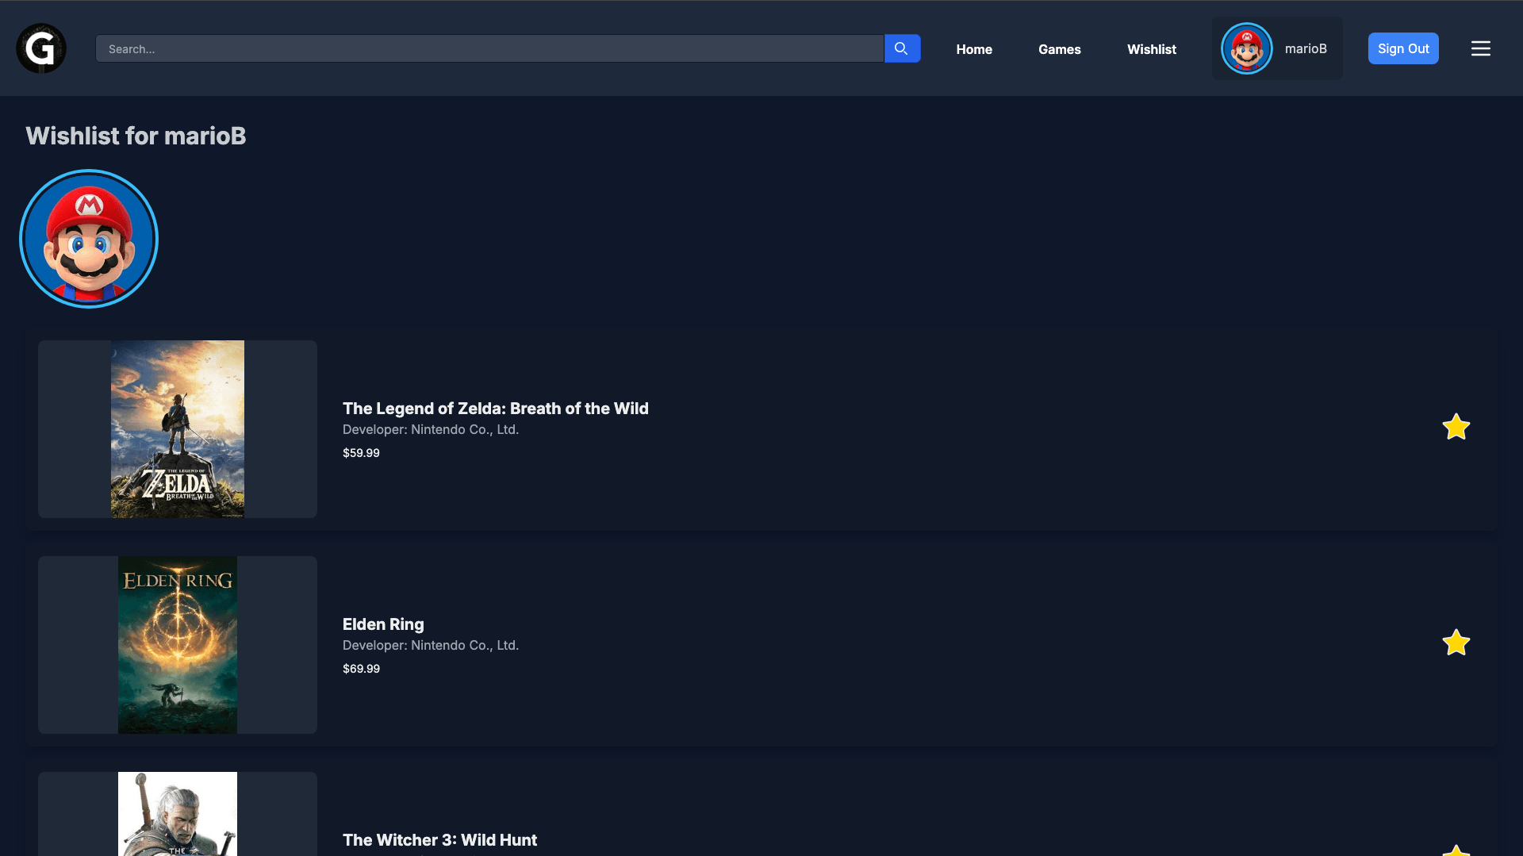Click the star icon beside Breath of the Wild
This screenshot has height=856, width=1523.
click(x=1456, y=427)
